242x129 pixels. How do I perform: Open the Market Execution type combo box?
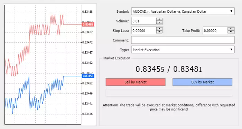(x=183, y=50)
